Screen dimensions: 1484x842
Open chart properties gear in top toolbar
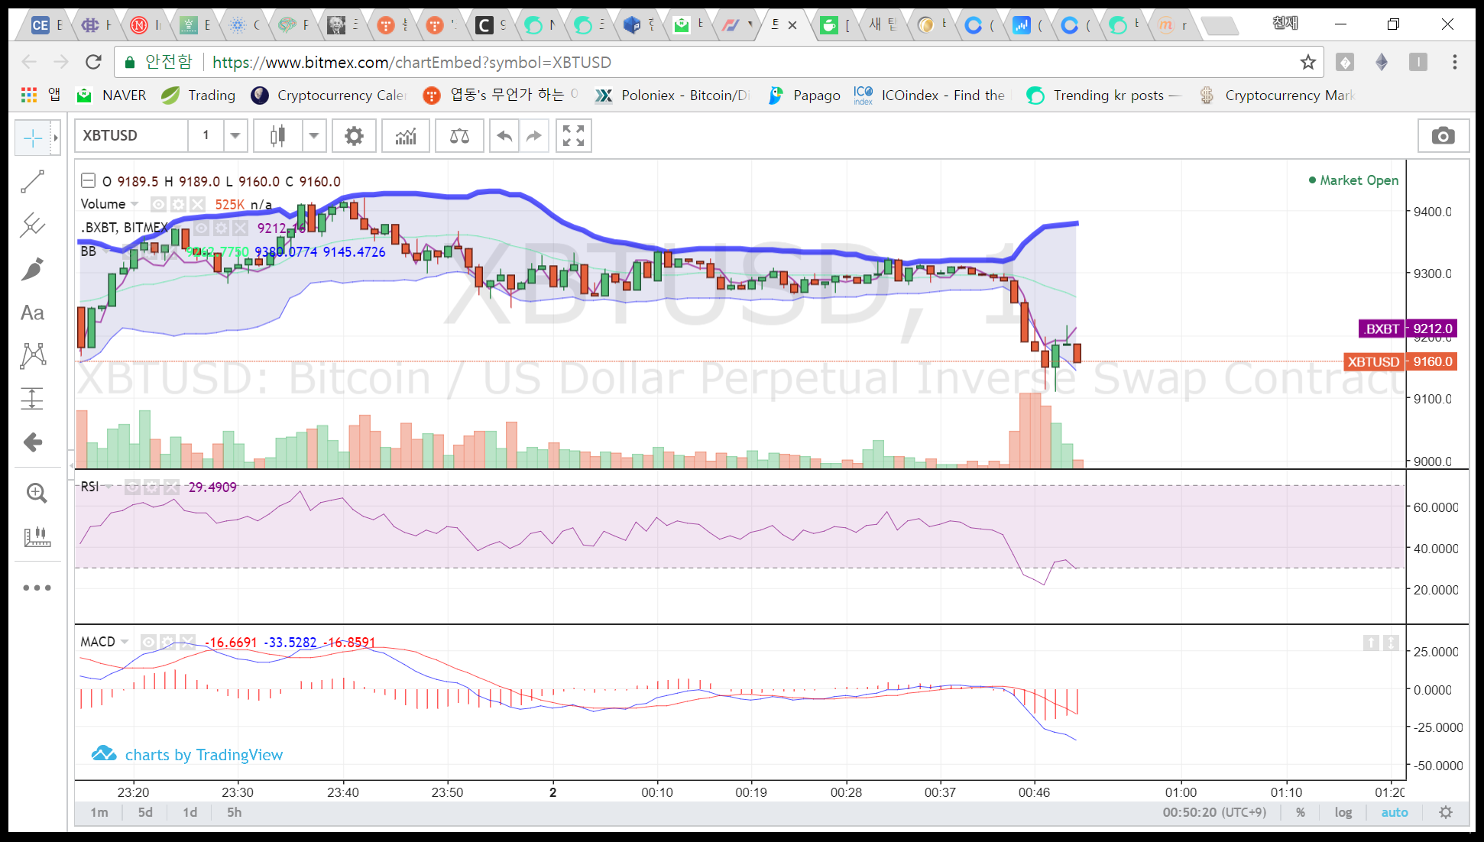(354, 136)
